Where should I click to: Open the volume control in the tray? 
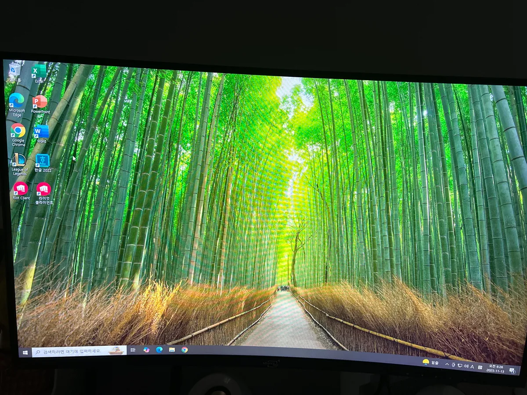pos(466,366)
